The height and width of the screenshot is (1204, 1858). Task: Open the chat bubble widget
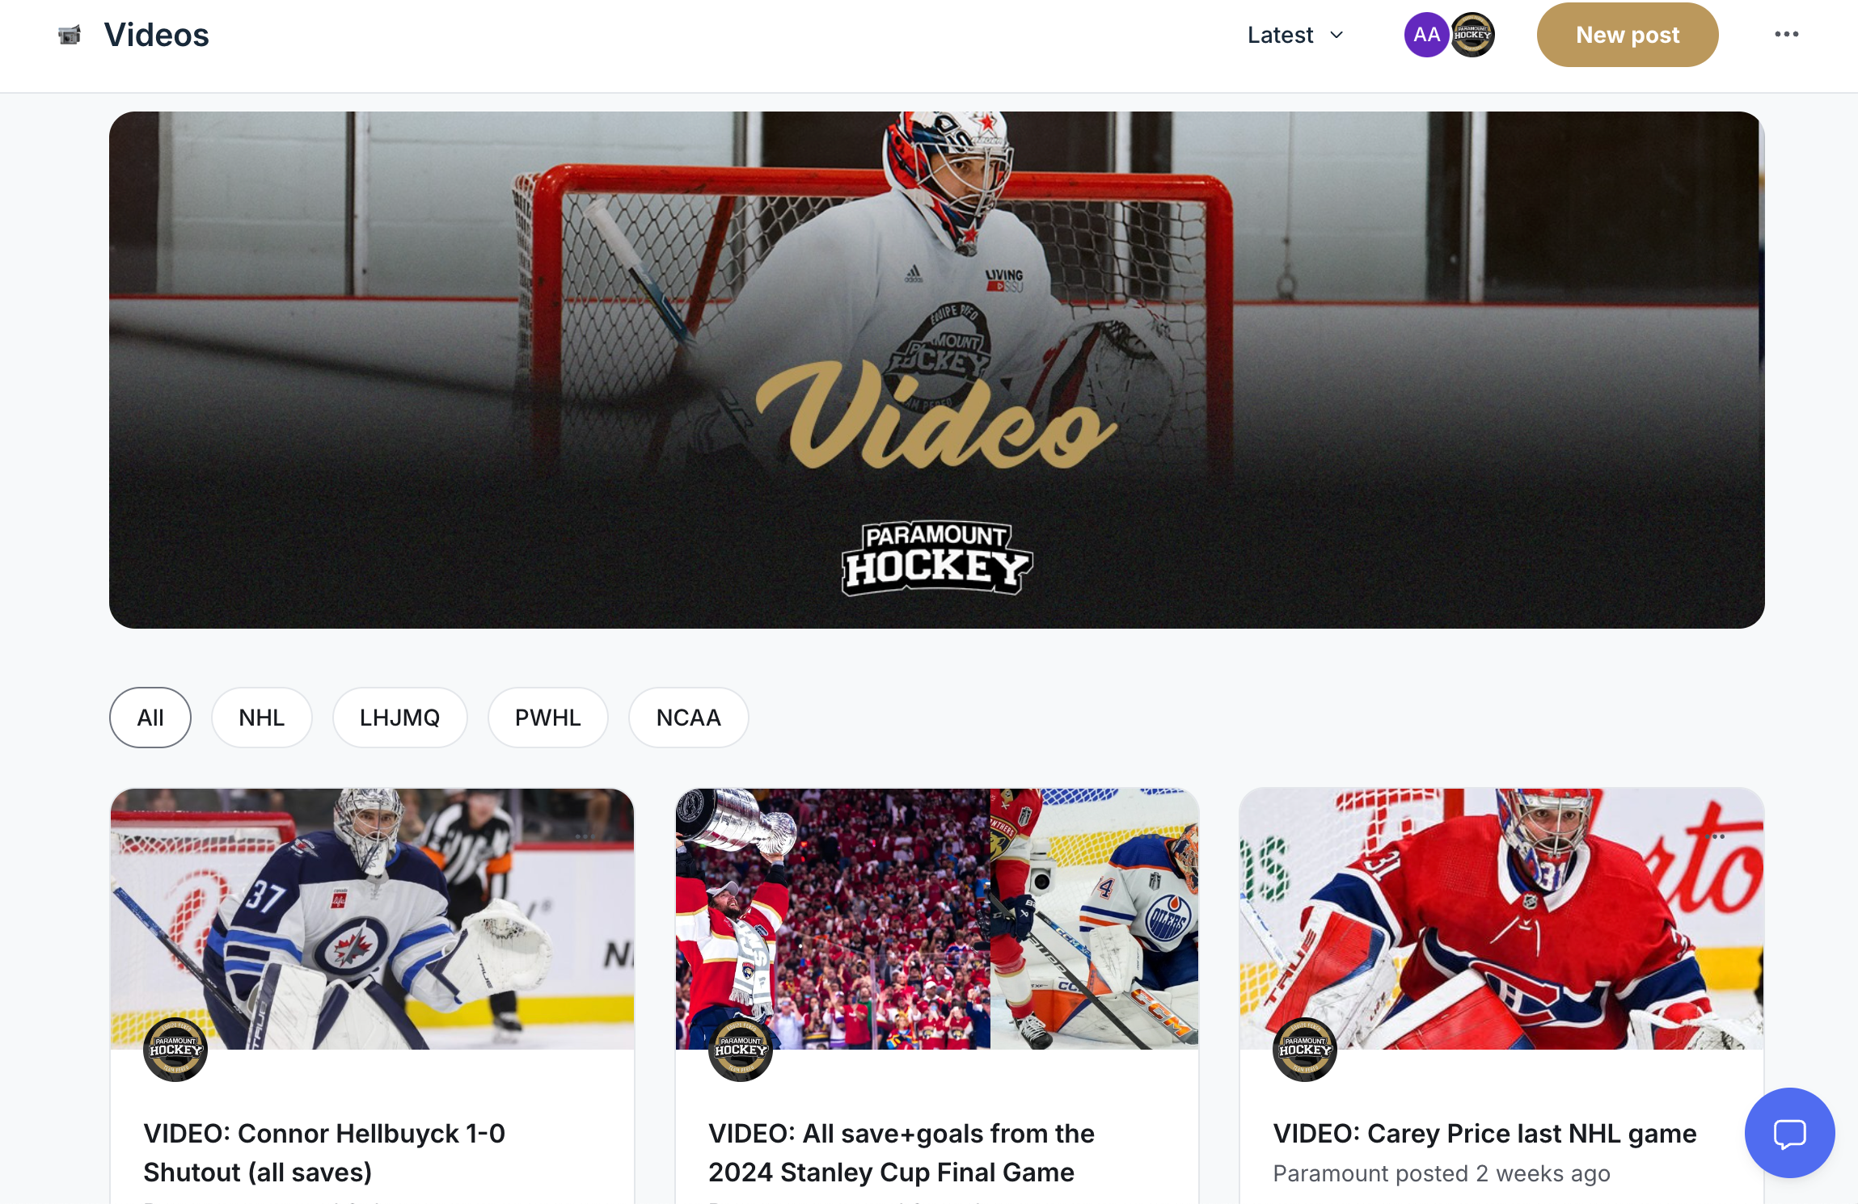1789,1133
